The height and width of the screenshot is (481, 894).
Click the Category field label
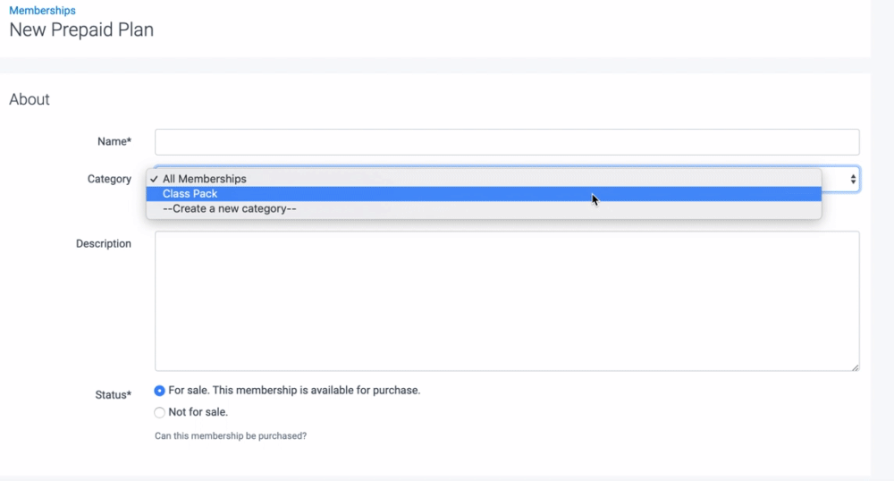tap(109, 180)
